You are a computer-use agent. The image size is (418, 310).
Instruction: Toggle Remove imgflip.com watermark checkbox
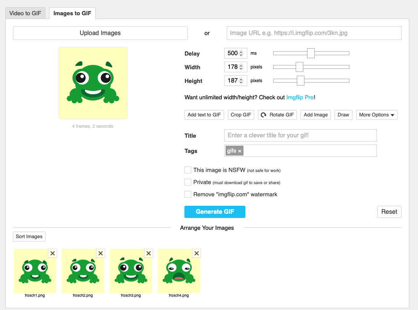(188, 194)
